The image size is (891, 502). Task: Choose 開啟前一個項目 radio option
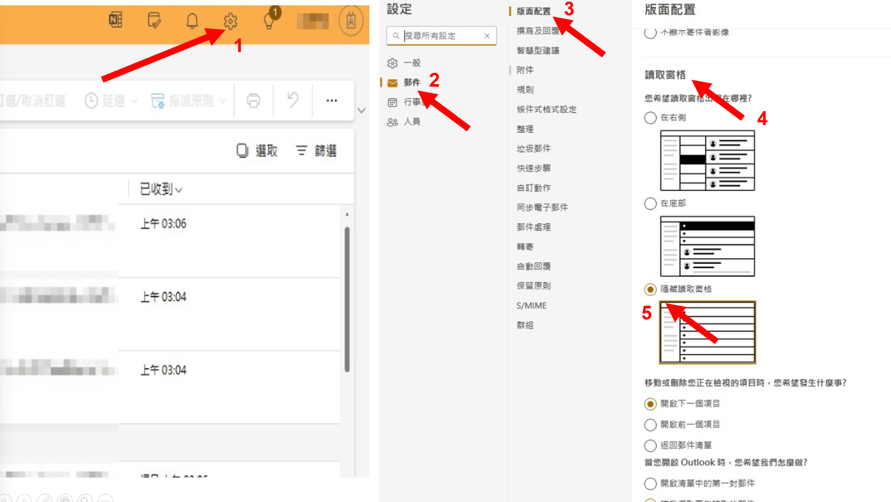pos(650,424)
